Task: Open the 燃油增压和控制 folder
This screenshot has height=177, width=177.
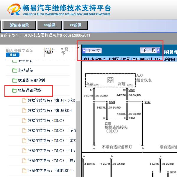Action: [x=31, y=80]
